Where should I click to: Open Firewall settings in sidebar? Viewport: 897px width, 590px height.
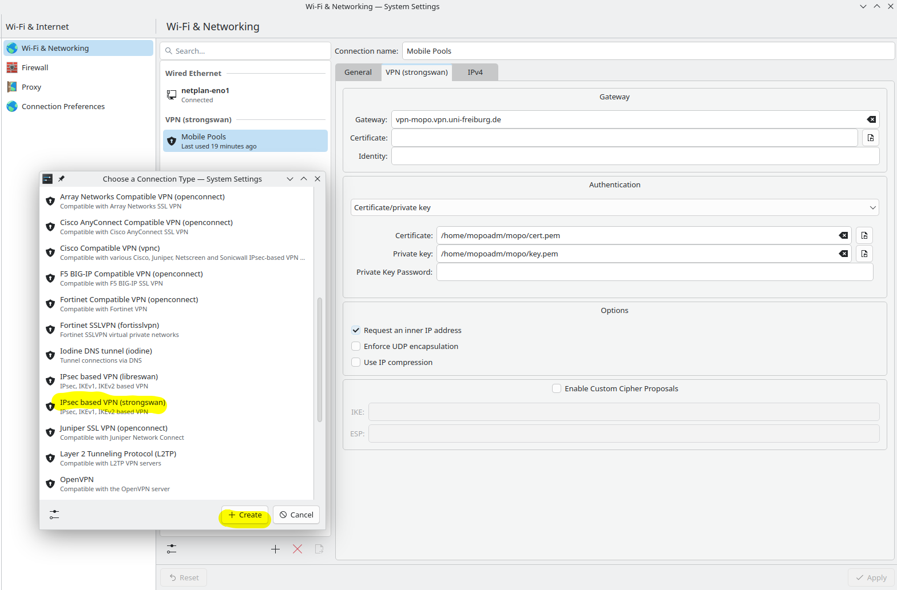tap(78, 67)
